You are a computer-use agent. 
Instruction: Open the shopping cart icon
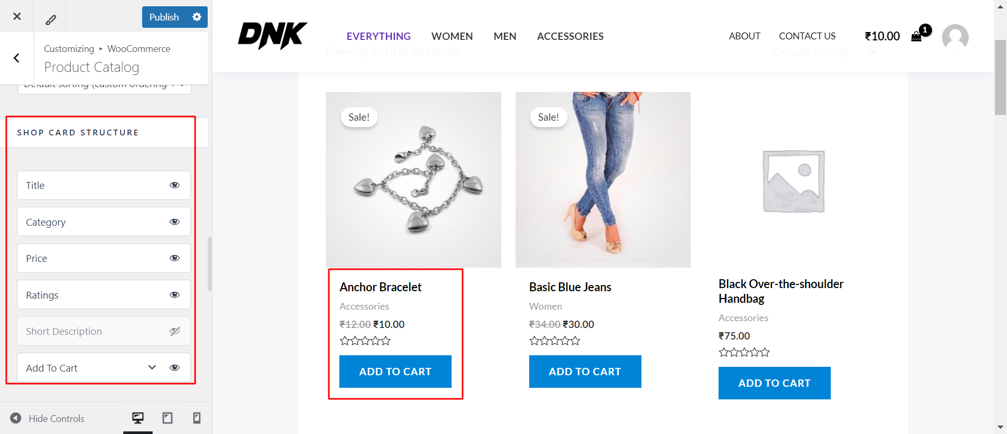click(917, 36)
